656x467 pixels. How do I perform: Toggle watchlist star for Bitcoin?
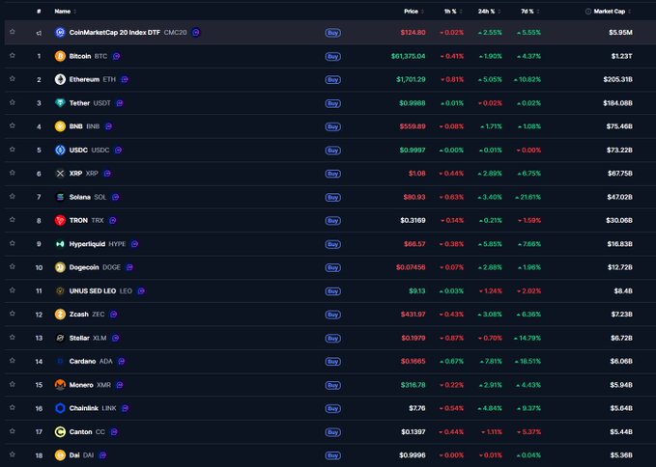pos(13,55)
